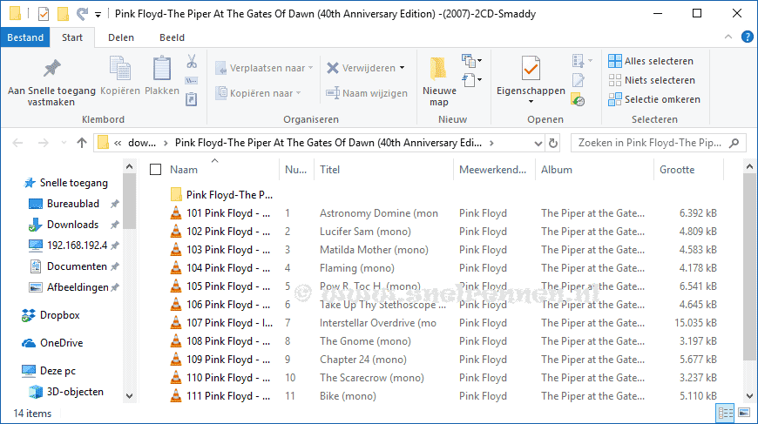Switch to the Start ribbon tab

pos(72,37)
